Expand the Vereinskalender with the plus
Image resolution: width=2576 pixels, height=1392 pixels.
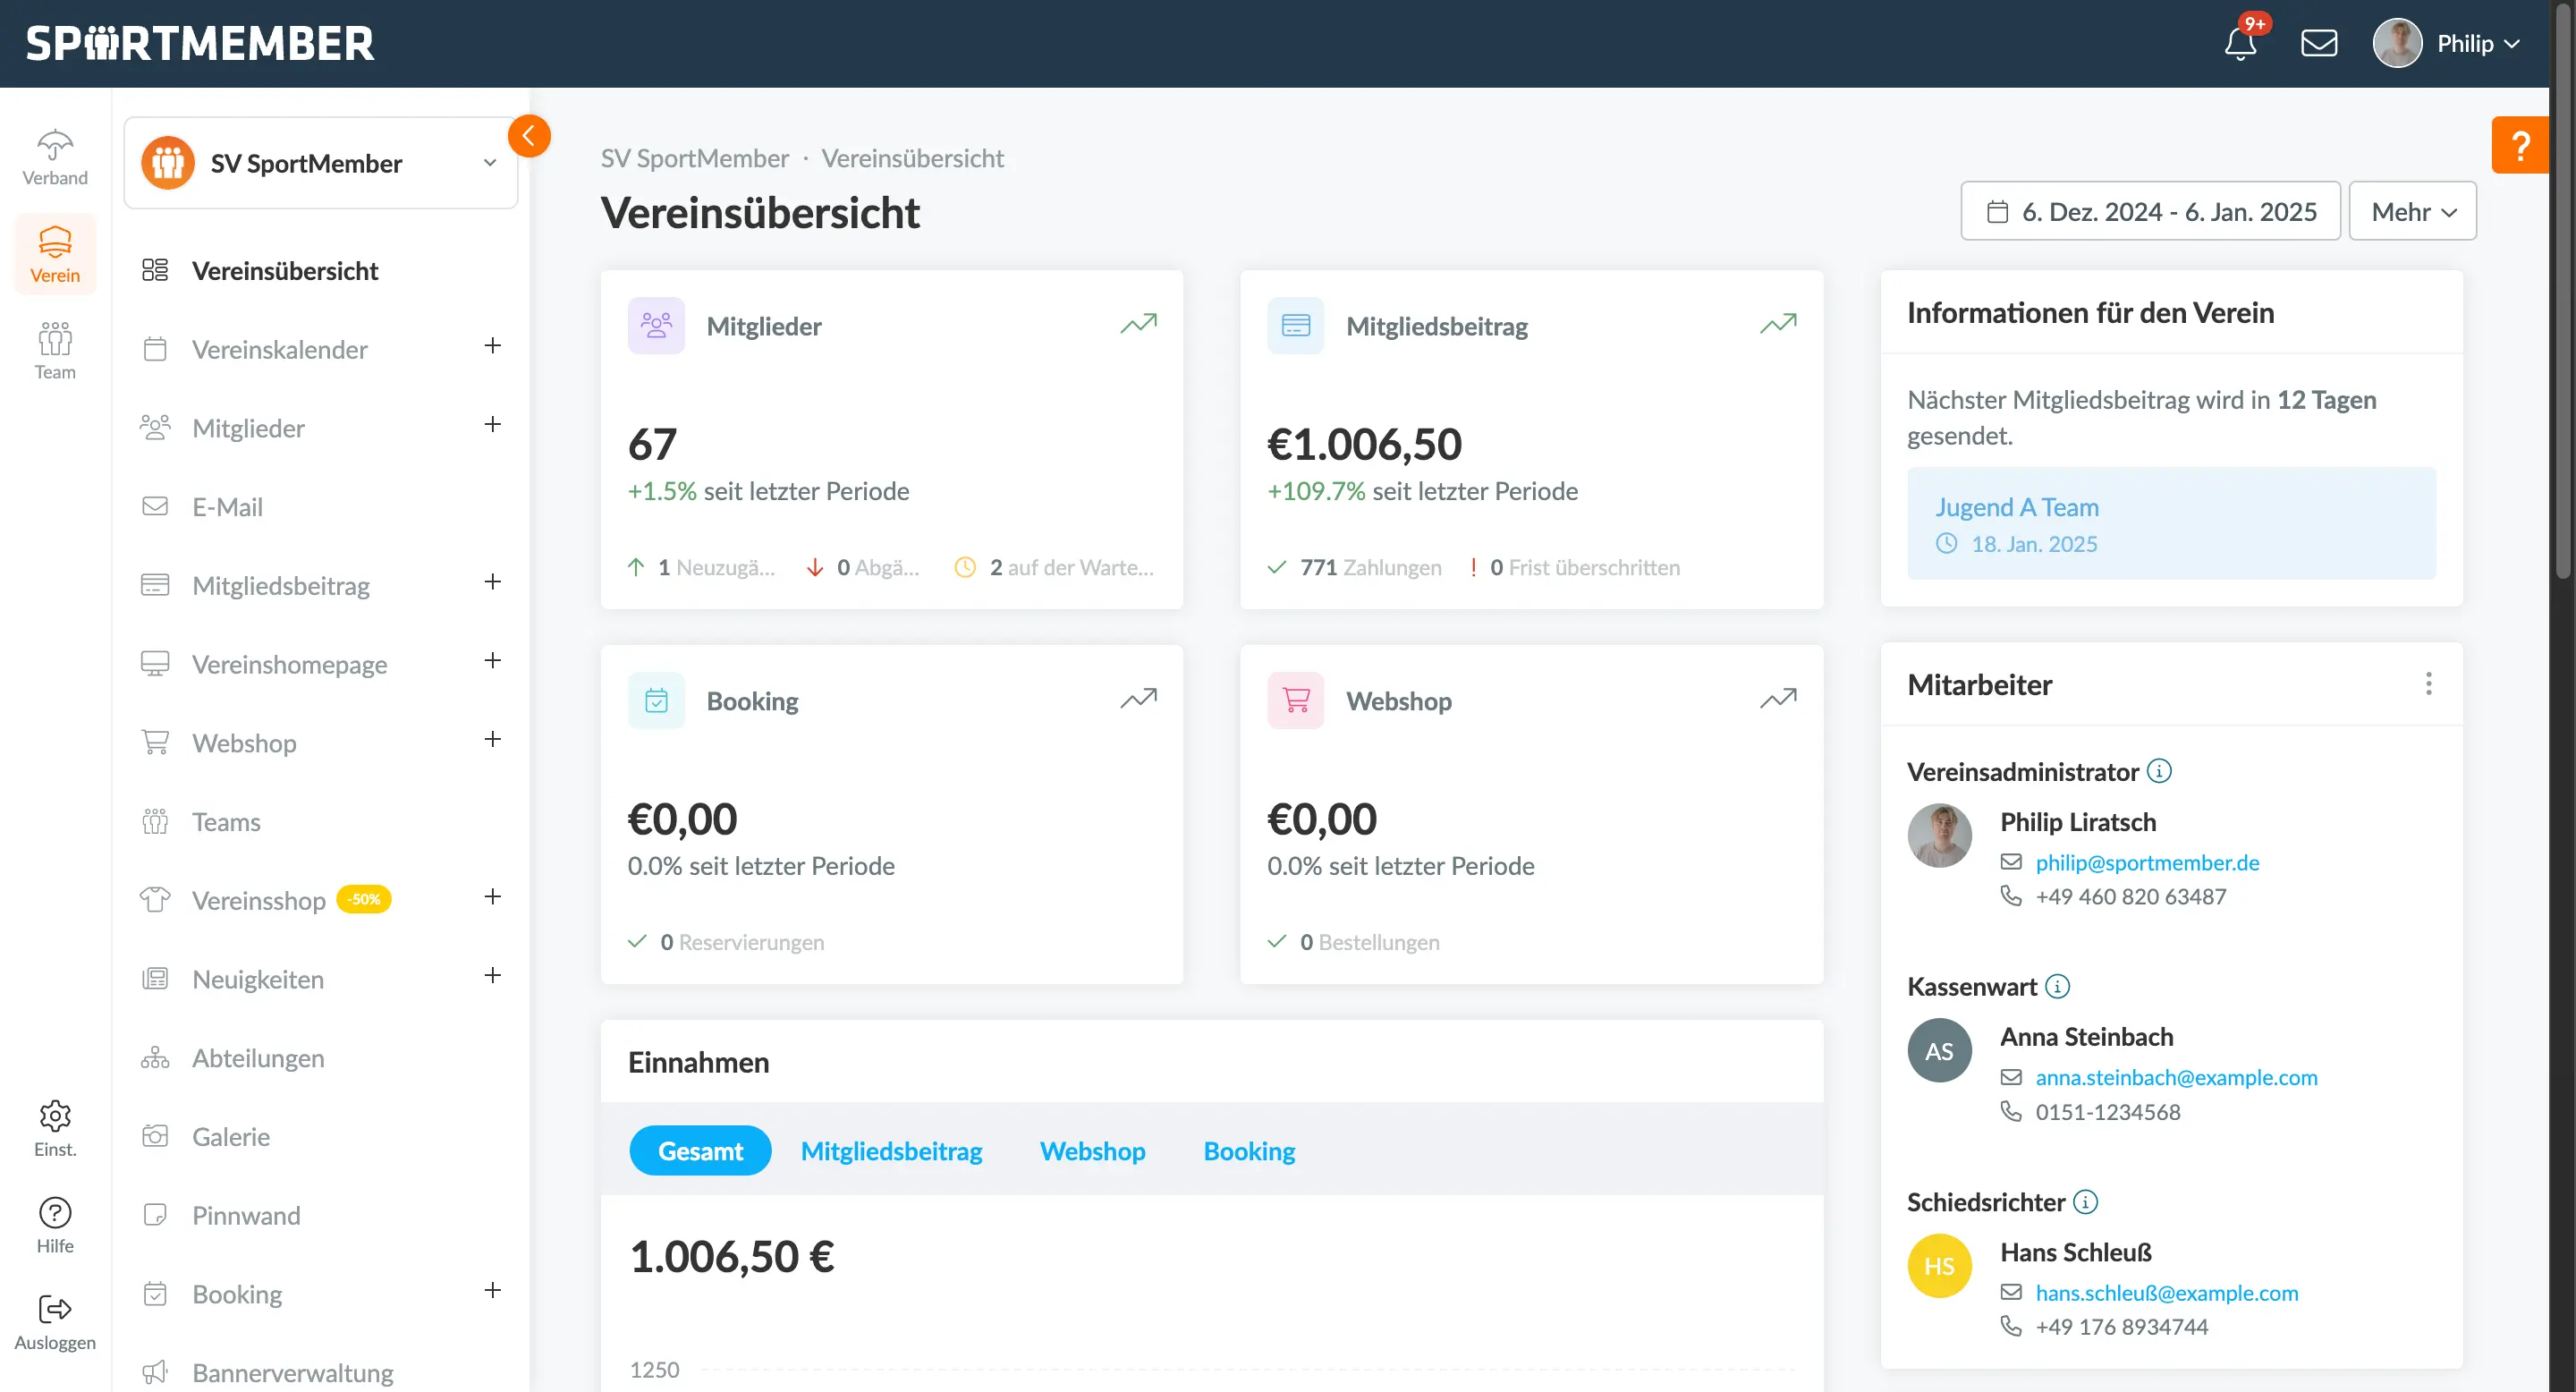tap(492, 345)
